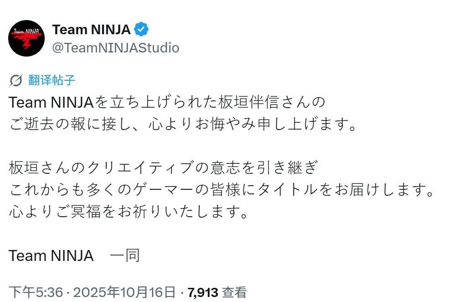Visit the @TeamNINJAStudio handle
The width and height of the screenshot is (465, 302).
click(x=116, y=48)
